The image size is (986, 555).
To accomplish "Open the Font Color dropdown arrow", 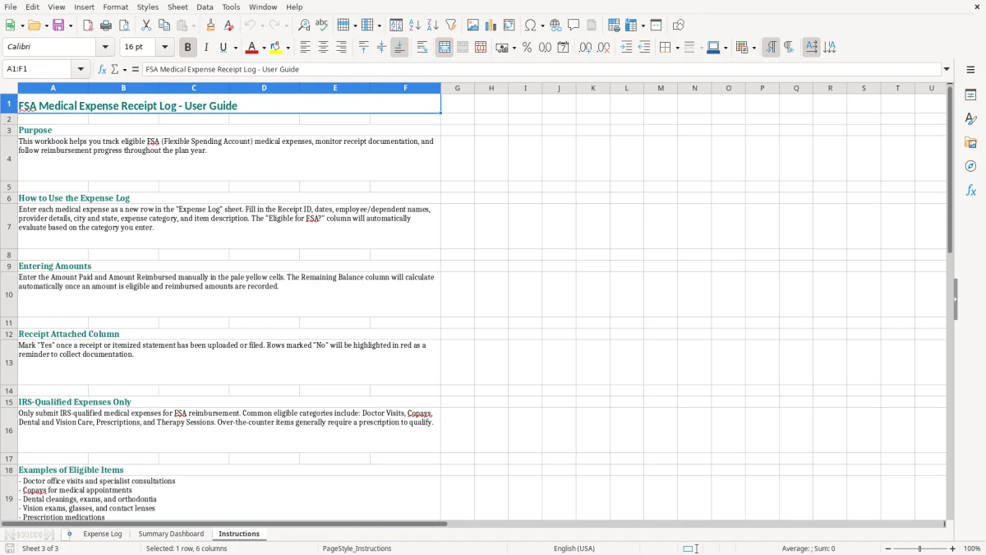I will click(264, 48).
